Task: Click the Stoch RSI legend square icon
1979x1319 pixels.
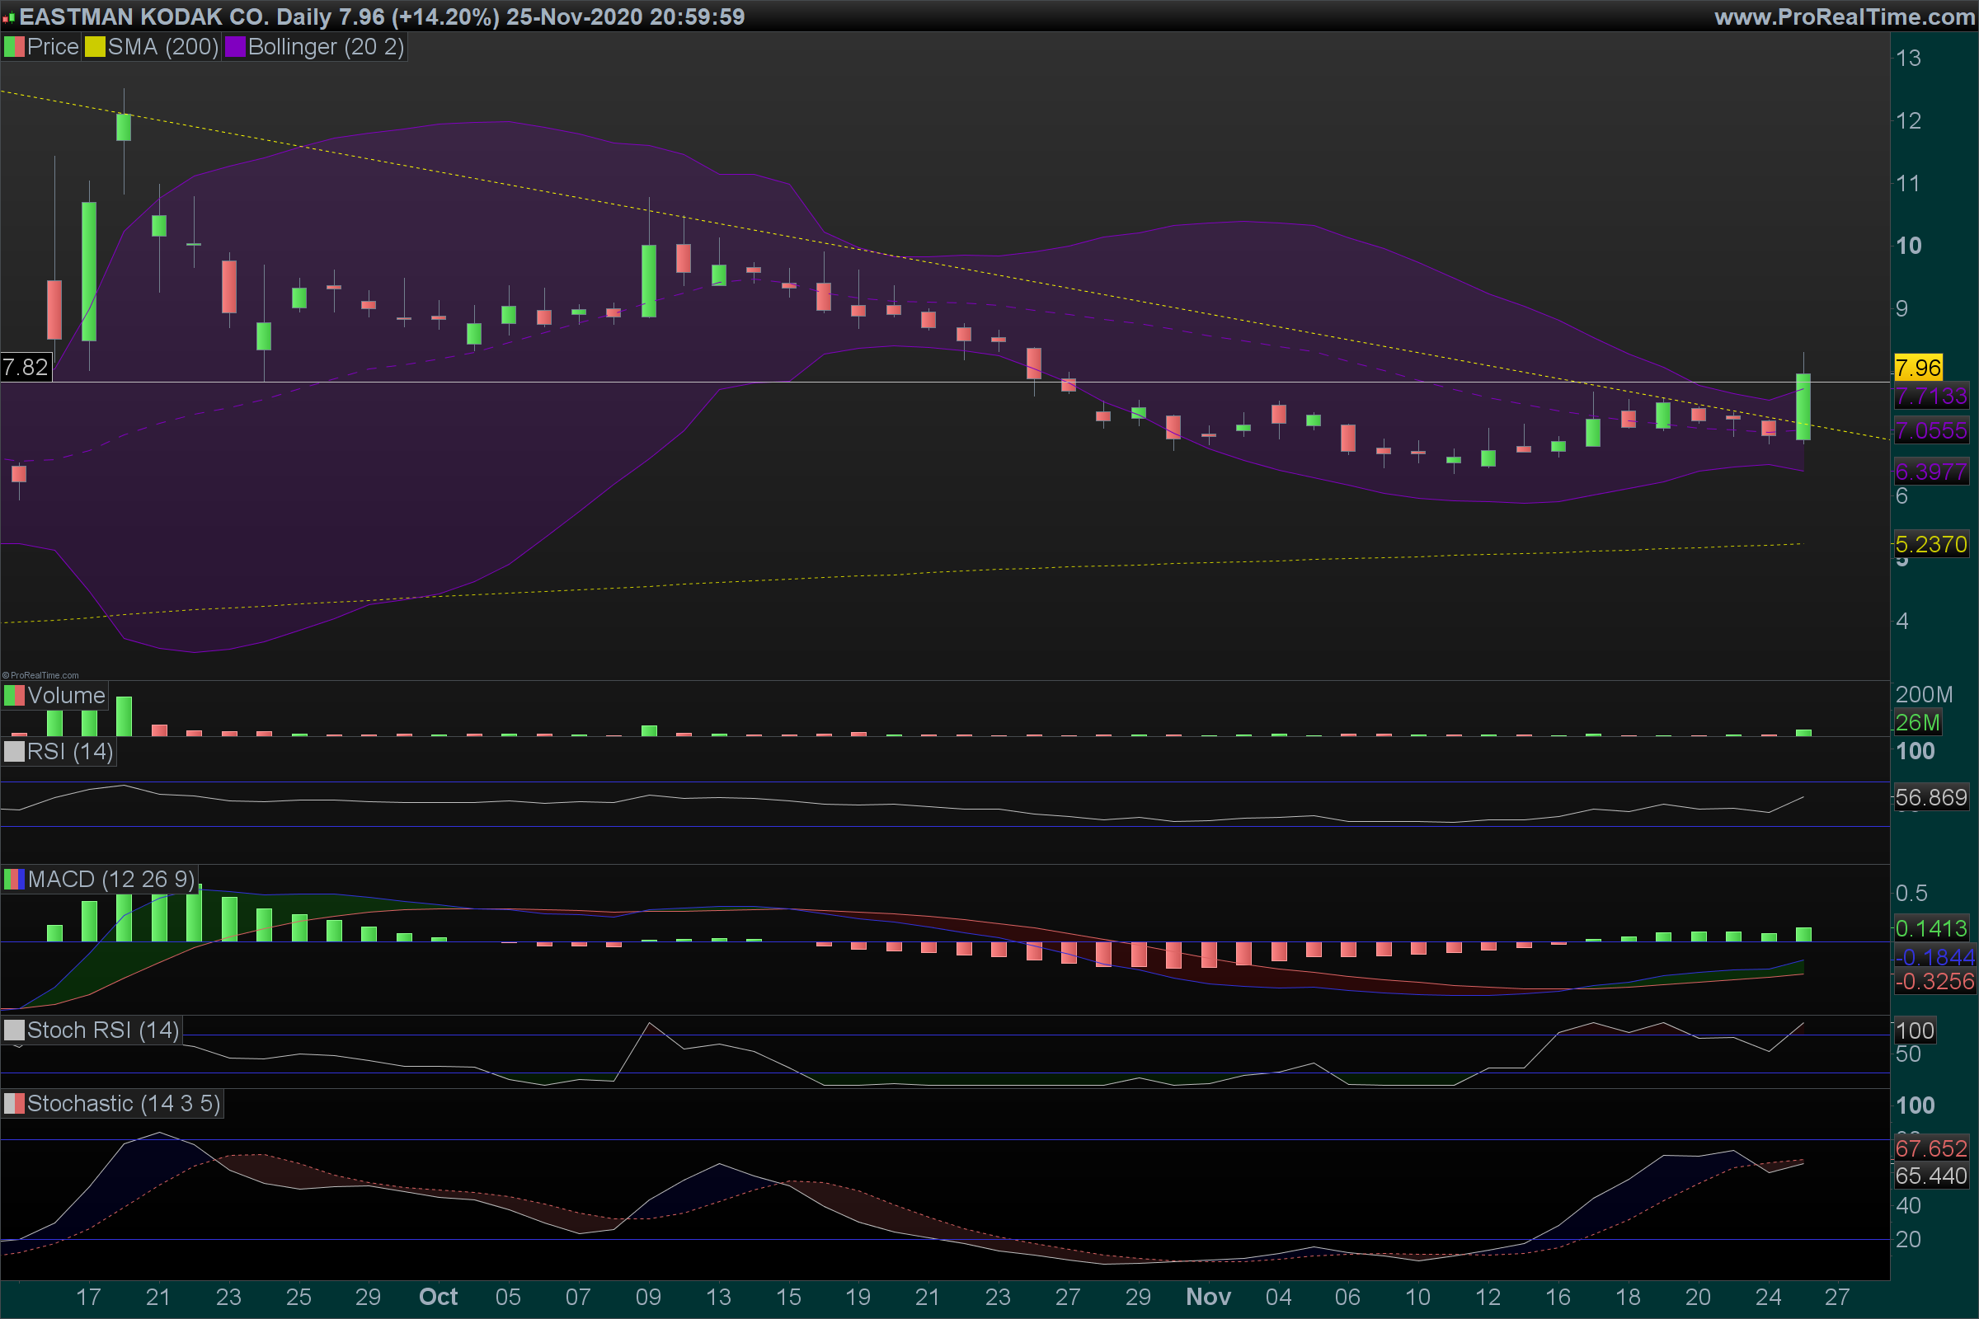Action: [x=14, y=1030]
